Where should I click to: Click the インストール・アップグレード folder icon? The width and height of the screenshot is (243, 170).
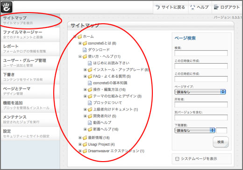[x=90, y=70]
